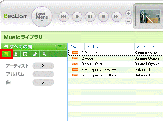Click the すべての曲 panel header
163x121 pixels.
(x=34, y=47)
